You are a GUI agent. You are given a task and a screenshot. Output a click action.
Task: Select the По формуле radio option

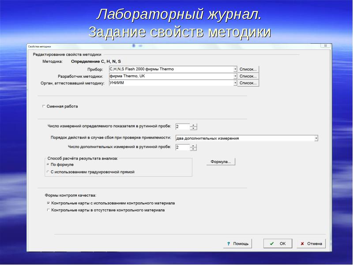tap(48, 164)
